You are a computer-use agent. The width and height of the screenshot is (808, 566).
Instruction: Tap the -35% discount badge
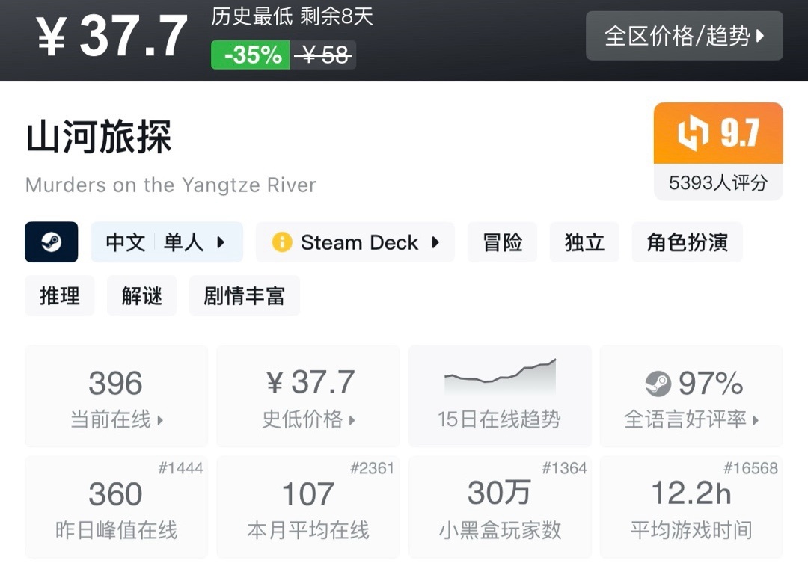click(251, 55)
